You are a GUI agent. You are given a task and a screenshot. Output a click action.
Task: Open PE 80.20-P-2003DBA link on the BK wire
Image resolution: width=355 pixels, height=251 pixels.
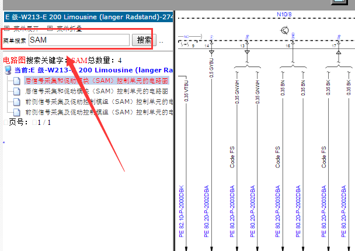(323, 211)
